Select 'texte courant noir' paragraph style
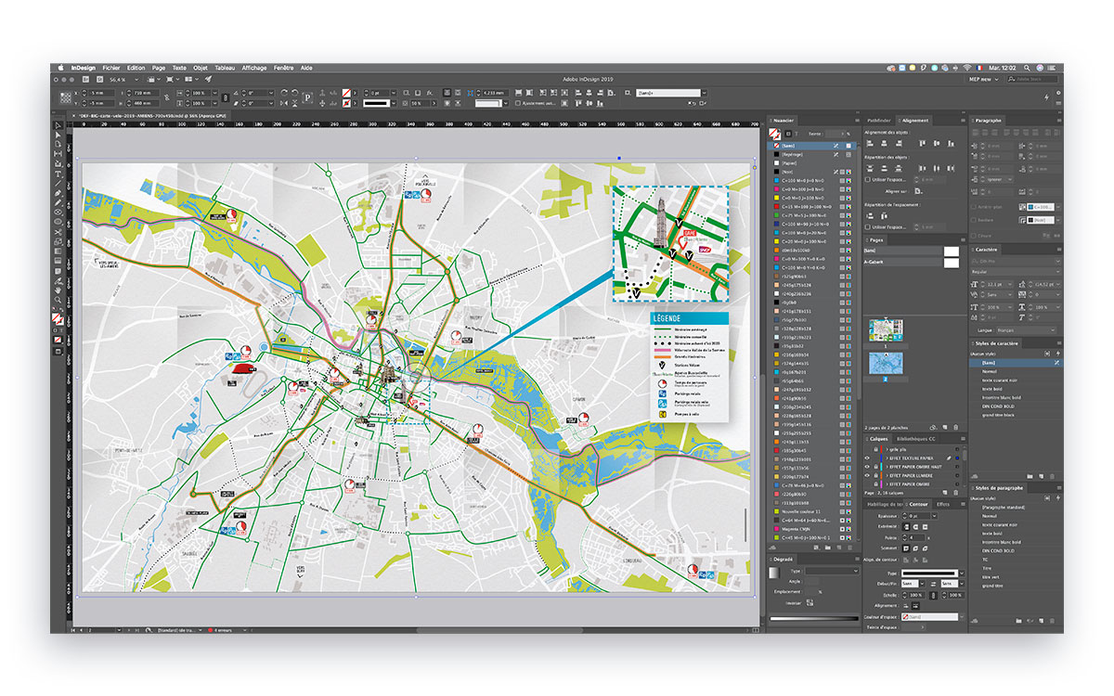This screenshot has width=1114, height=696. click(1000, 524)
